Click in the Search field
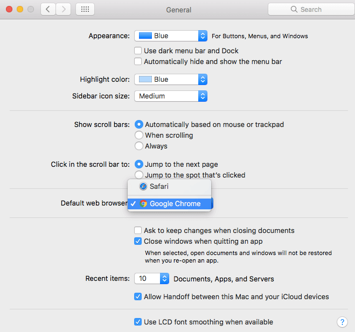This screenshot has height=332, width=355. (311, 9)
